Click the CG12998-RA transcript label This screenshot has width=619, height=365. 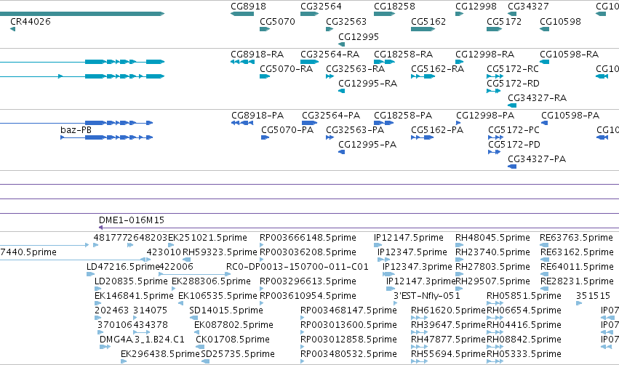(484, 55)
